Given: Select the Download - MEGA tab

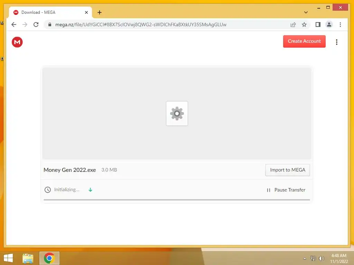Looking at the screenshot, I should click(x=50, y=12).
